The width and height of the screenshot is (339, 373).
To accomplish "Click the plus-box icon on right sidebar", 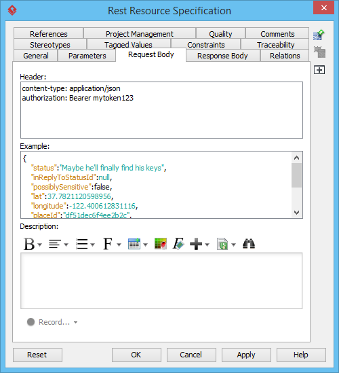I will point(319,70).
